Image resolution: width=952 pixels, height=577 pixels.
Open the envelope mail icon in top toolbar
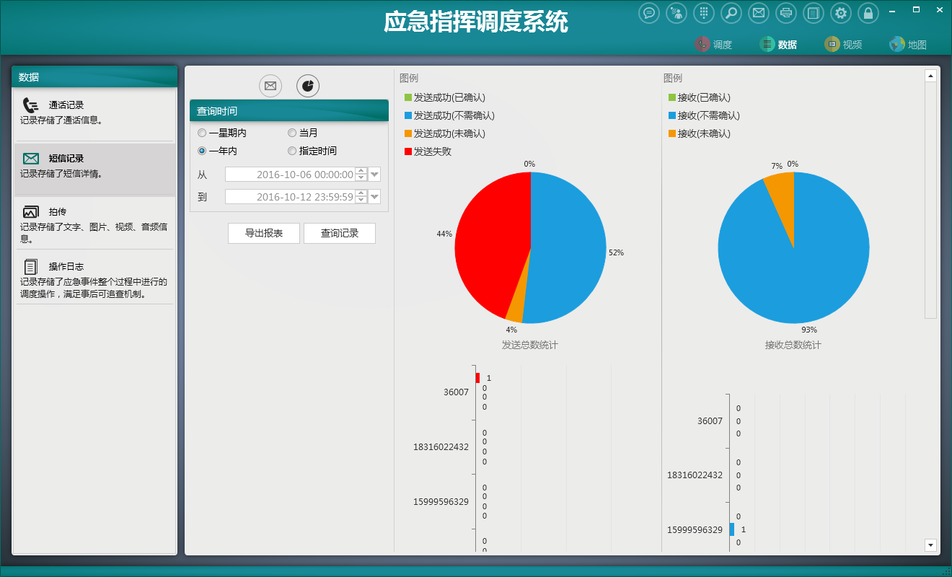pos(758,13)
